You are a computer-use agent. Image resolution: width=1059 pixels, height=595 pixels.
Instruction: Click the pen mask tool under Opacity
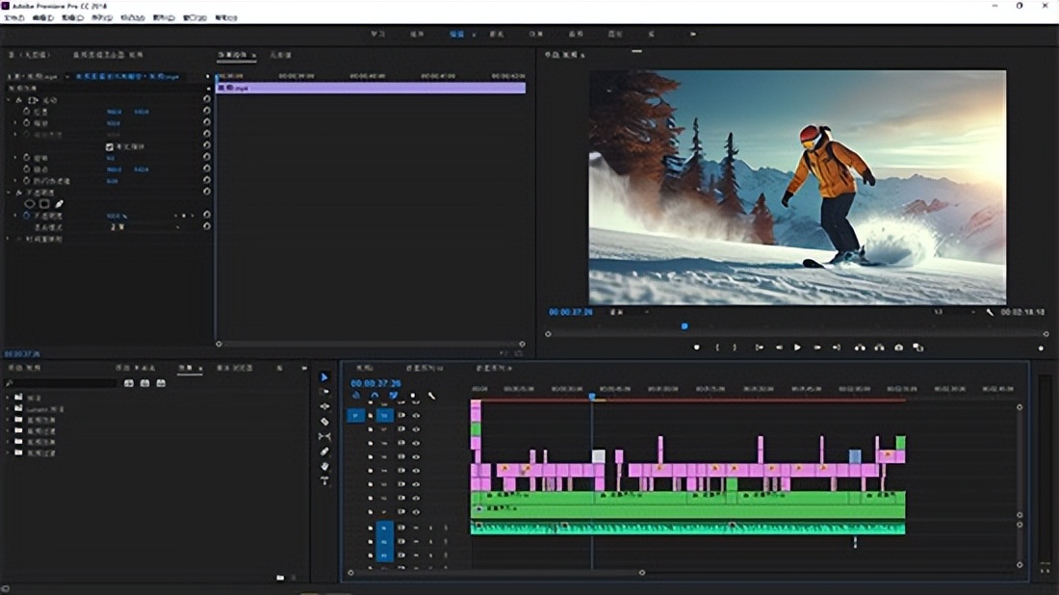[x=59, y=204]
